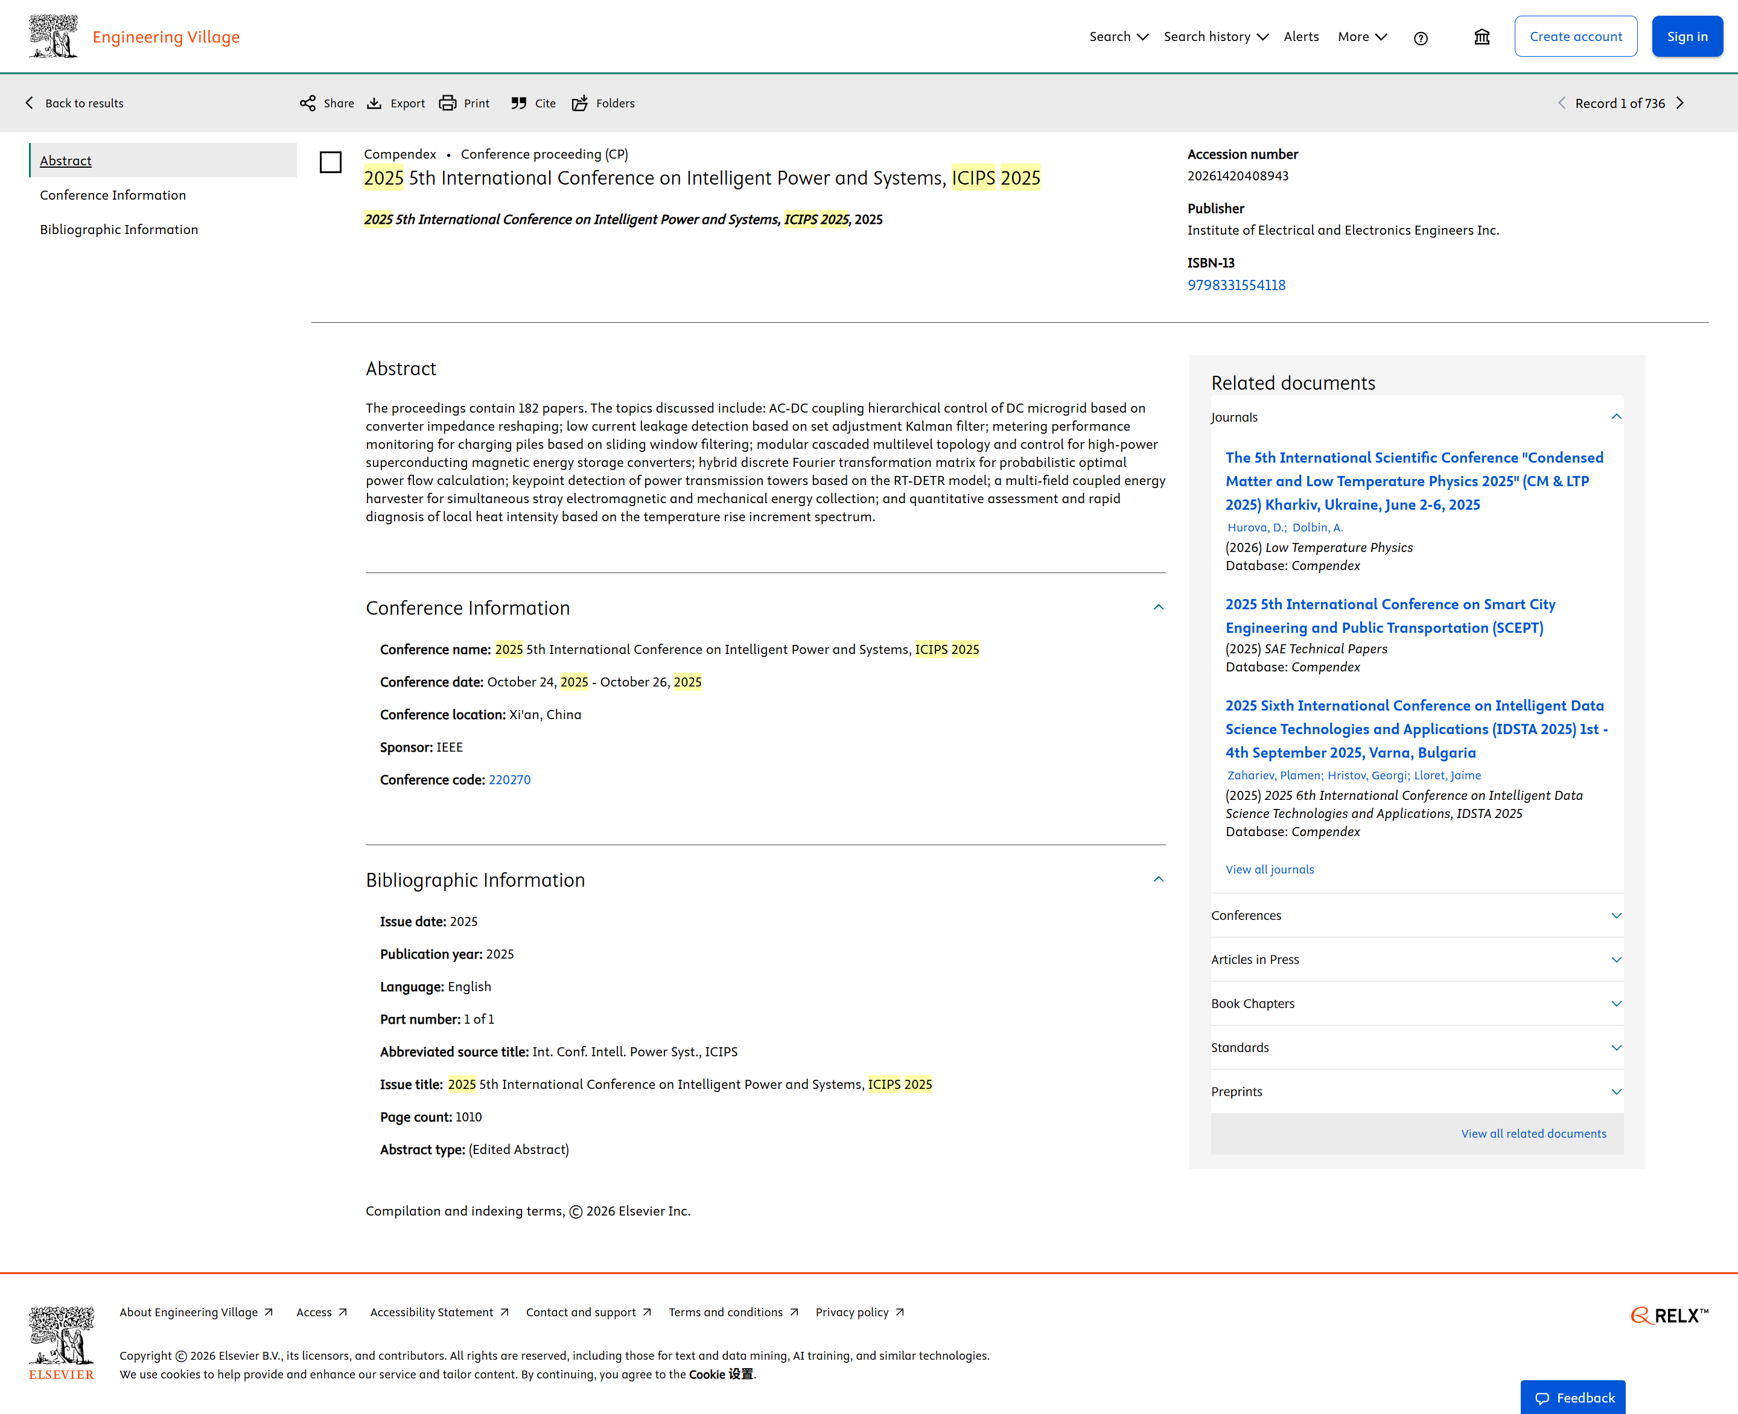Open the More menu in header
Image resolution: width=1738 pixels, height=1414 pixels.
[1361, 37]
